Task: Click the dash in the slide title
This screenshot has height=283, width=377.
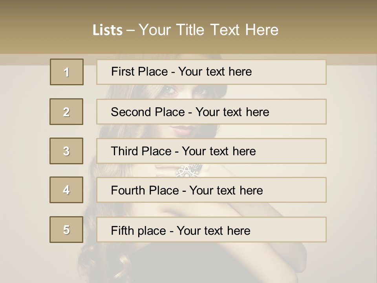Action: (130, 30)
